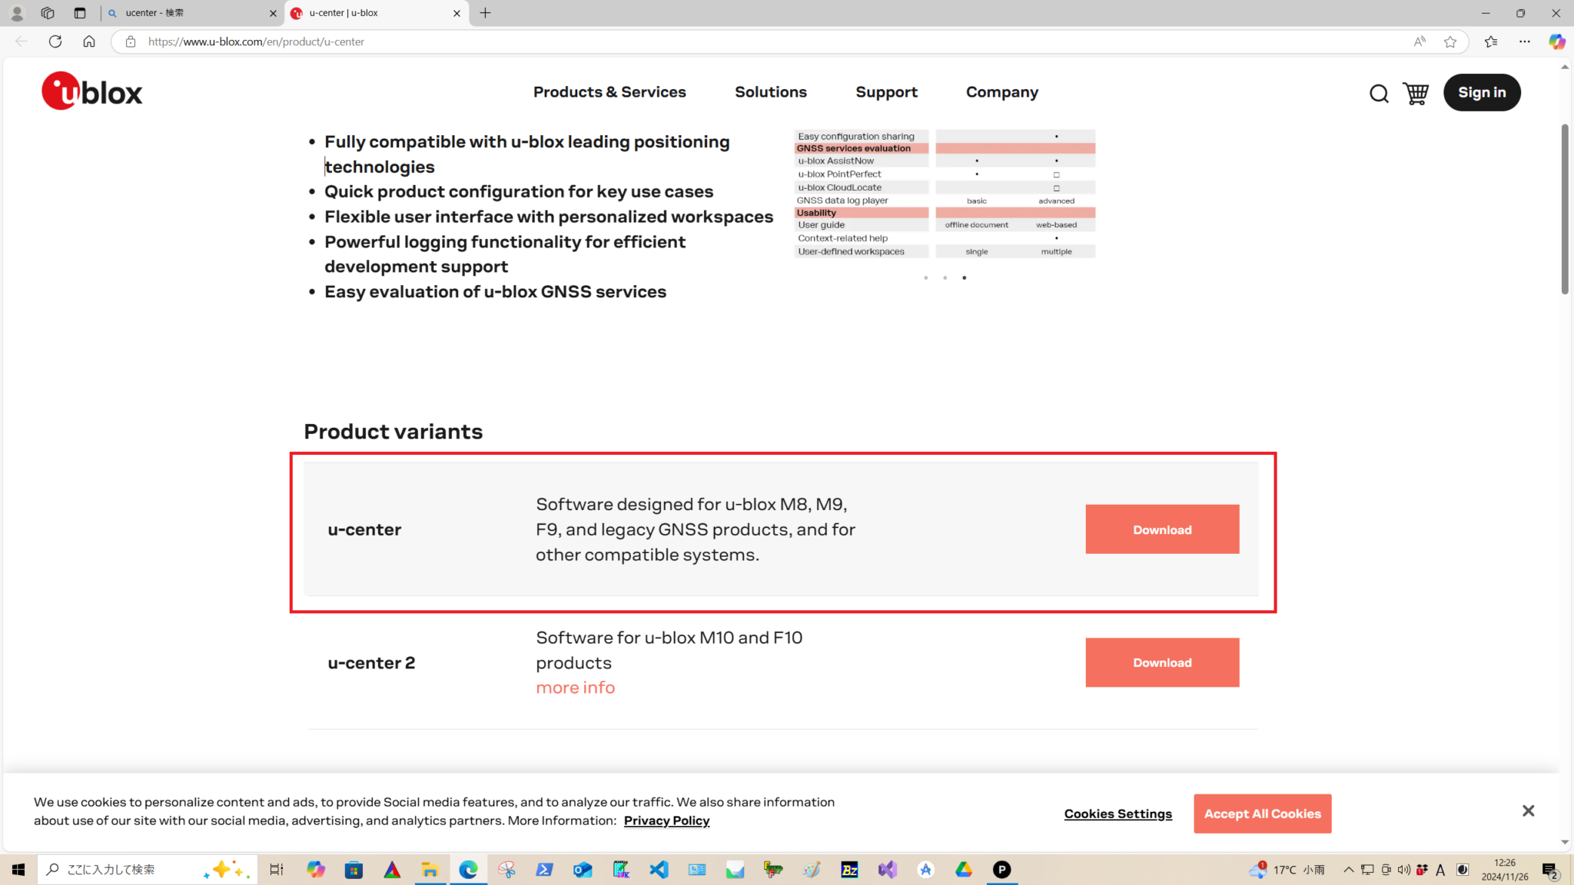Open the u-center 2 more info link
This screenshot has height=885, width=1574.
[575, 688]
